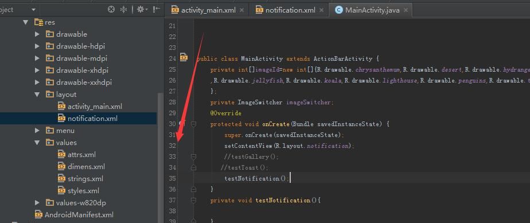
Task: Click the scroll-from-source target icon
Action: pos(111,10)
